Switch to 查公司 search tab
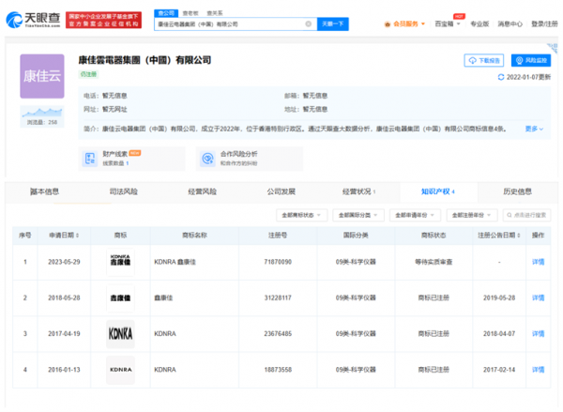Viewport: 563px width, 412px height. [166, 13]
